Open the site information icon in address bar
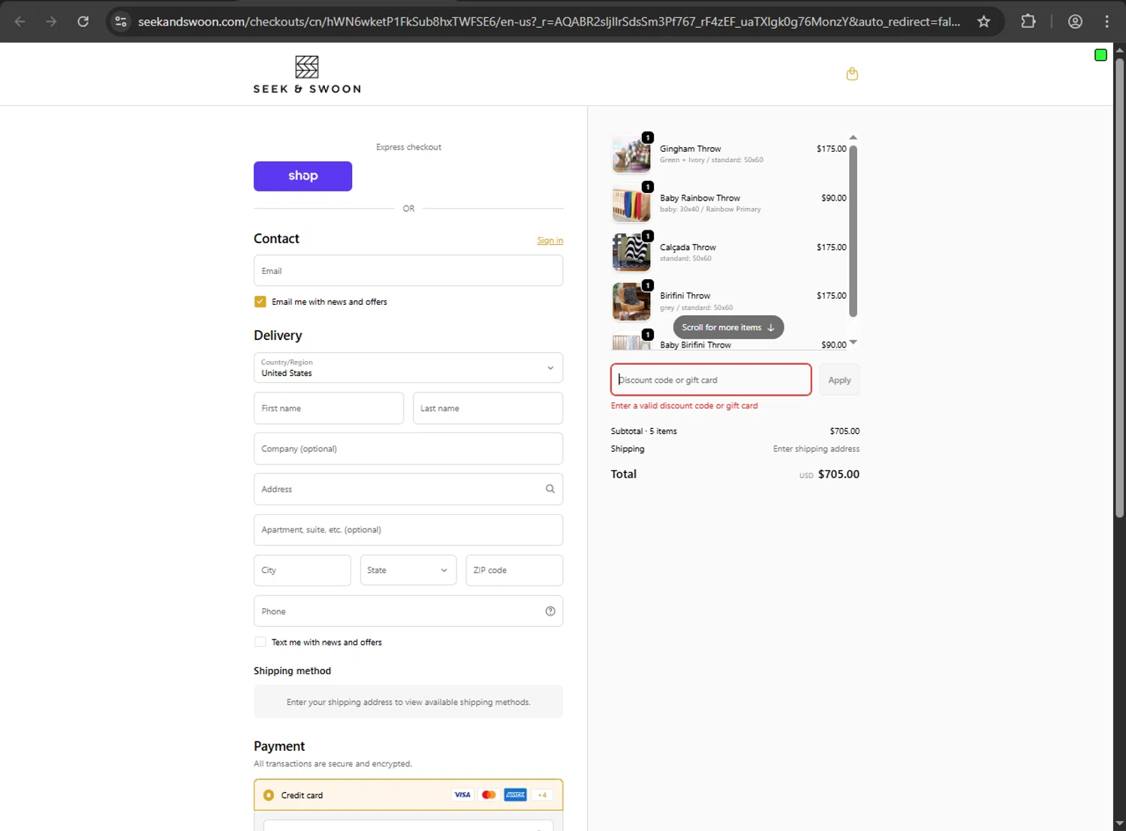The width and height of the screenshot is (1126, 831). click(x=121, y=21)
